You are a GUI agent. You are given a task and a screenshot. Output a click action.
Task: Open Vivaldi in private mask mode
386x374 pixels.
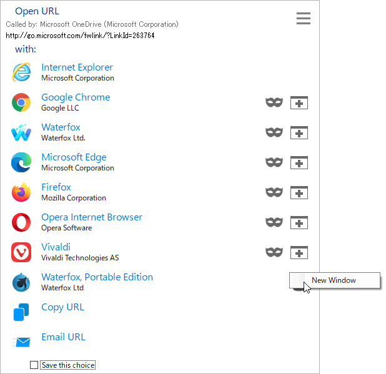coord(274,252)
